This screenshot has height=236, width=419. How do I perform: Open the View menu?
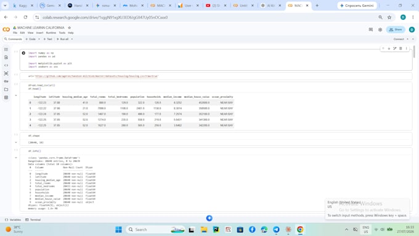pos(30,33)
